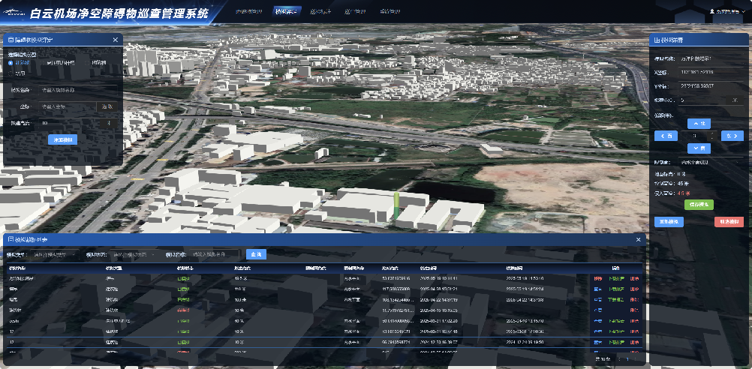Click the north (北) arrow button
752x369 pixels.
pyautogui.click(x=699, y=122)
